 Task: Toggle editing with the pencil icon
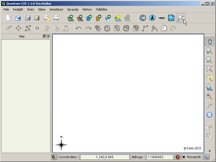tap(9, 28)
